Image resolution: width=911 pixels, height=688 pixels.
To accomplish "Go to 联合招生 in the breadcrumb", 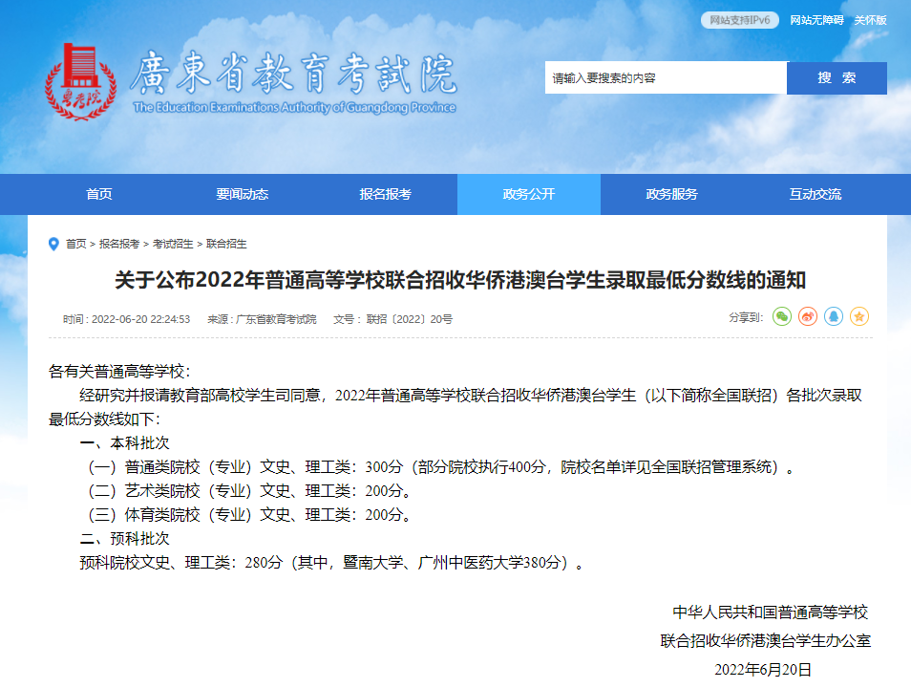I will 226,244.
